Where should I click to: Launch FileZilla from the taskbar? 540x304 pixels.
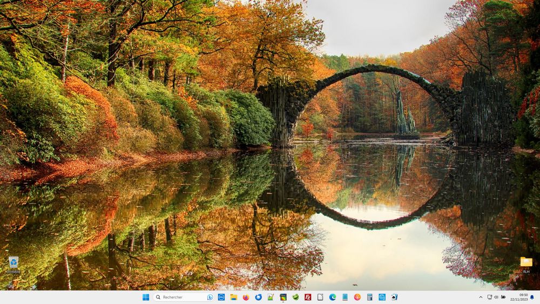(x=308, y=297)
